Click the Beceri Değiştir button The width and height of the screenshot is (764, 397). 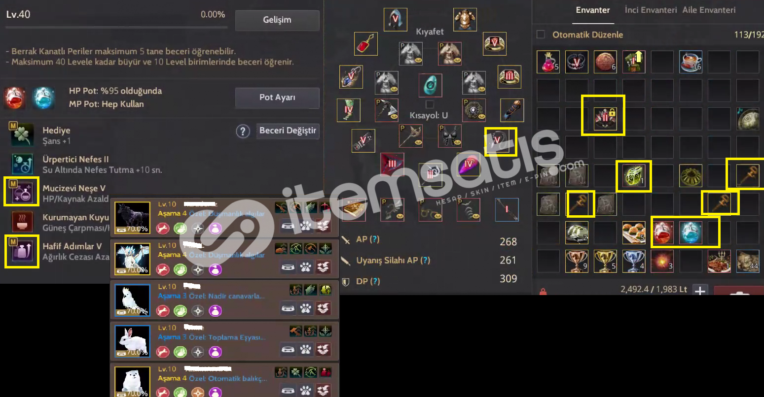point(288,131)
